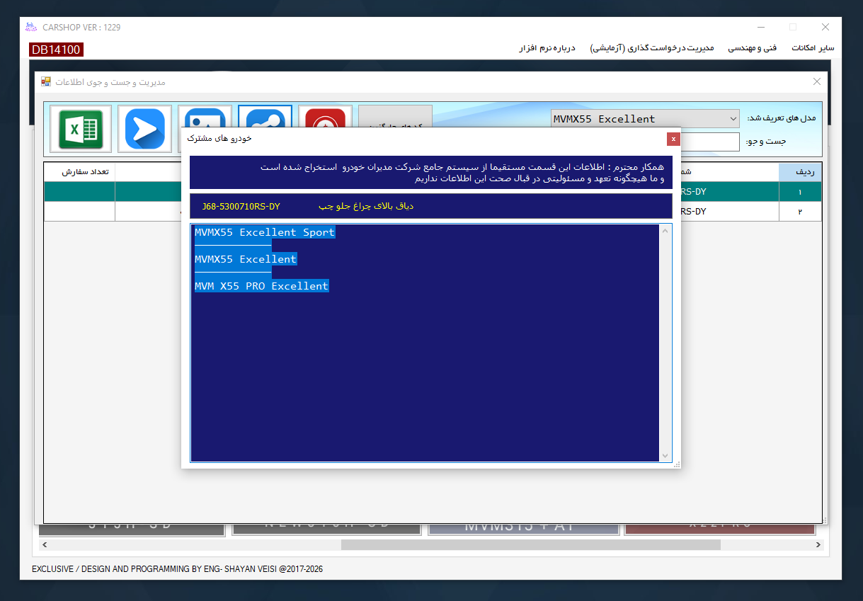Select the MVMX55 Excellent Sport line
This screenshot has height=601, width=863.
tap(265, 232)
